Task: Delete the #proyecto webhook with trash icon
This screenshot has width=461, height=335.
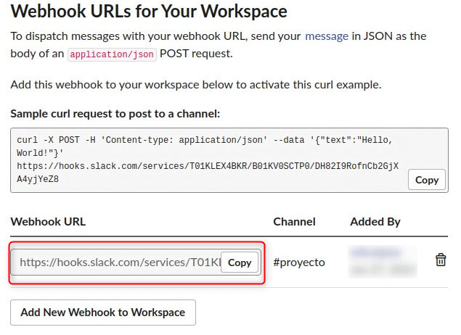Action: (441, 260)
